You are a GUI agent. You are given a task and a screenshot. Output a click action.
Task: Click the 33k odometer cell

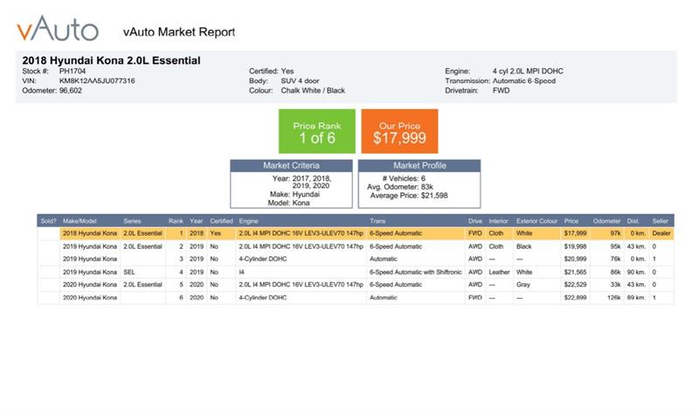tap(615, 285)
